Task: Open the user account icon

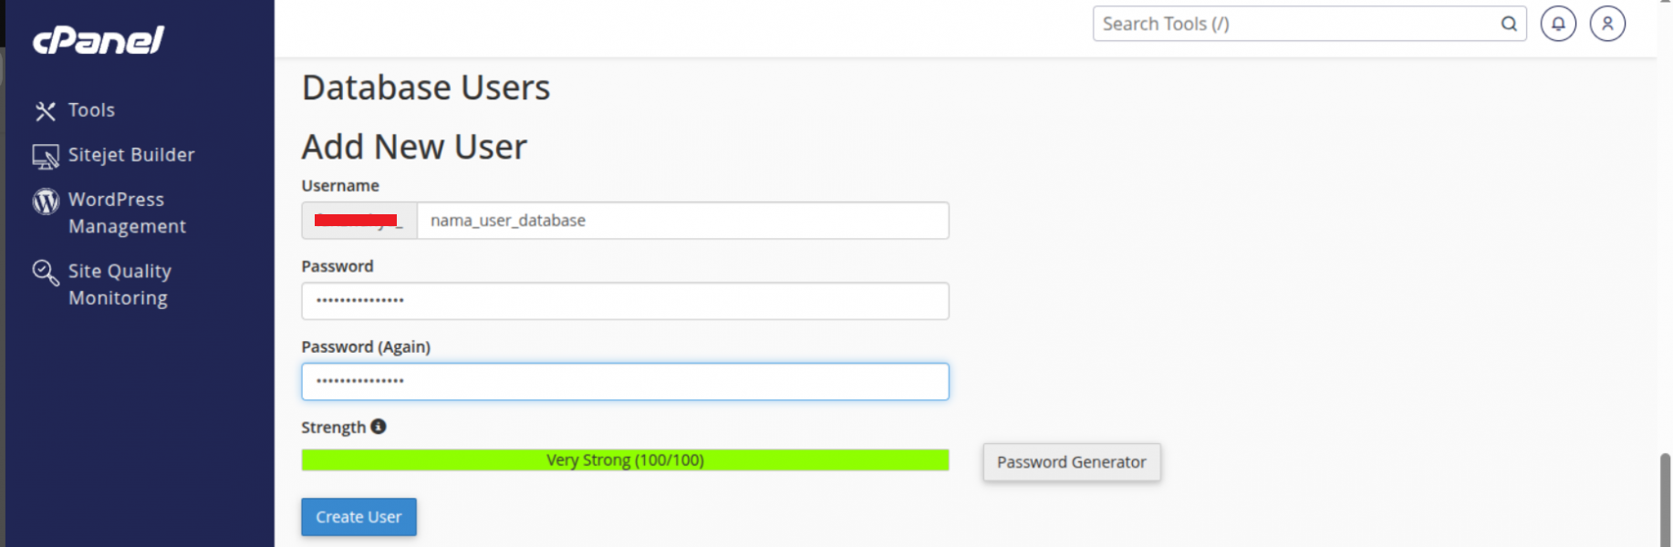Action: (1607, 24)
